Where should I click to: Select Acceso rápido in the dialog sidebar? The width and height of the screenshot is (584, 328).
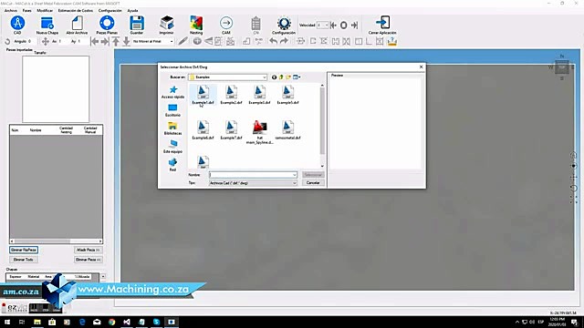coord(172,92)
